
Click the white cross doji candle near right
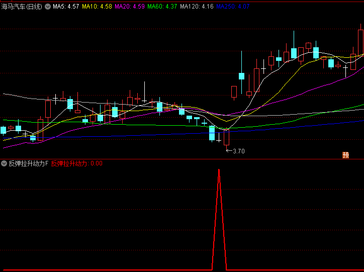[x=345, y=67]
